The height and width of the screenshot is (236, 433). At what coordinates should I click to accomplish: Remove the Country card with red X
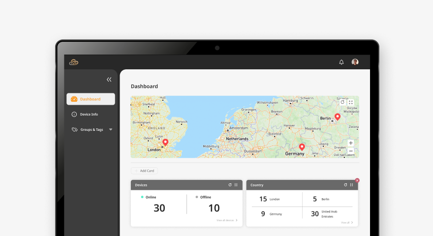click(x=357, y=180)
